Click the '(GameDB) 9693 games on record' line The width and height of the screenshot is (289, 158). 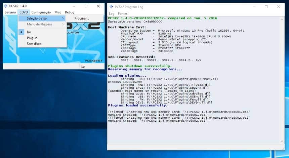[152, 91]
